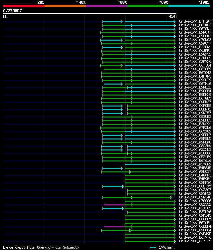The width and height of the screenshot is (213, 250).
Task: Click the cyan 100char scale legend bar
Action: tap(153, 247)
